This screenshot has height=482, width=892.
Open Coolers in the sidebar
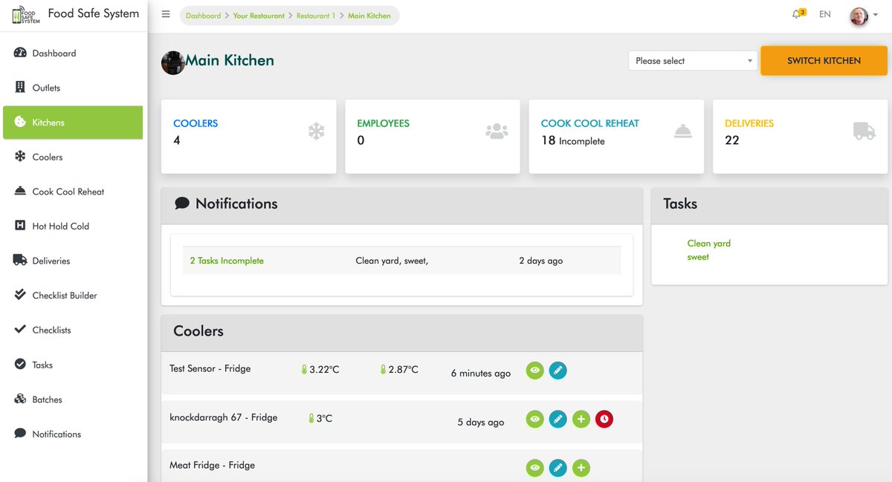coord(73,157)
